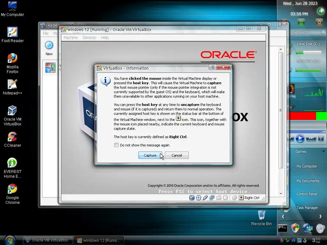Open Oracle VM VirtualBox desktop icon
The image size is (327, 245).
pos(12,116)
